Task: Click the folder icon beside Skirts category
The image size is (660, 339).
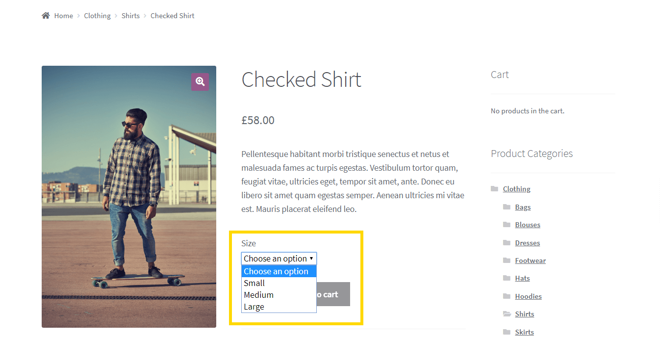Action: [x=507, y=332]
